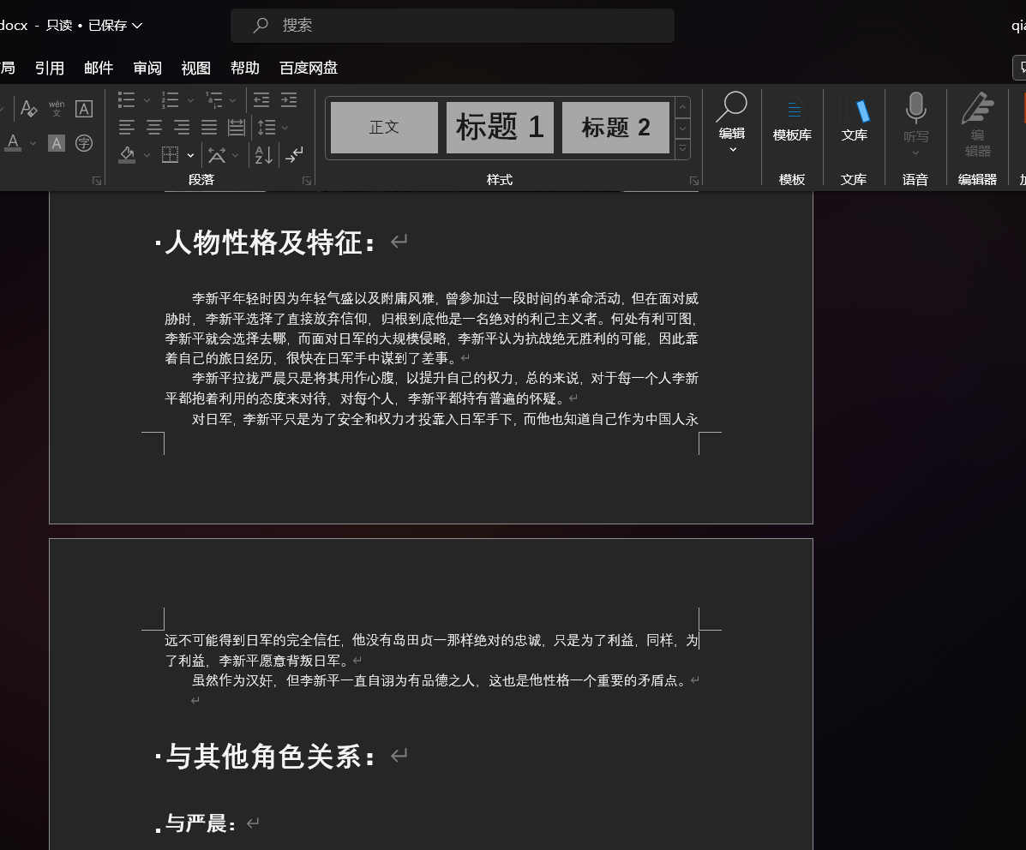Justify the paragraph text
1026x850 pixels.
point(209,127)
